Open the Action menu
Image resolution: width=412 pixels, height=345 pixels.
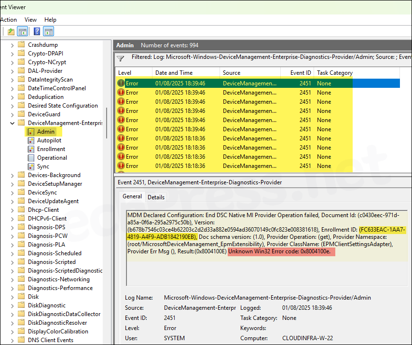tap(8, 20)
